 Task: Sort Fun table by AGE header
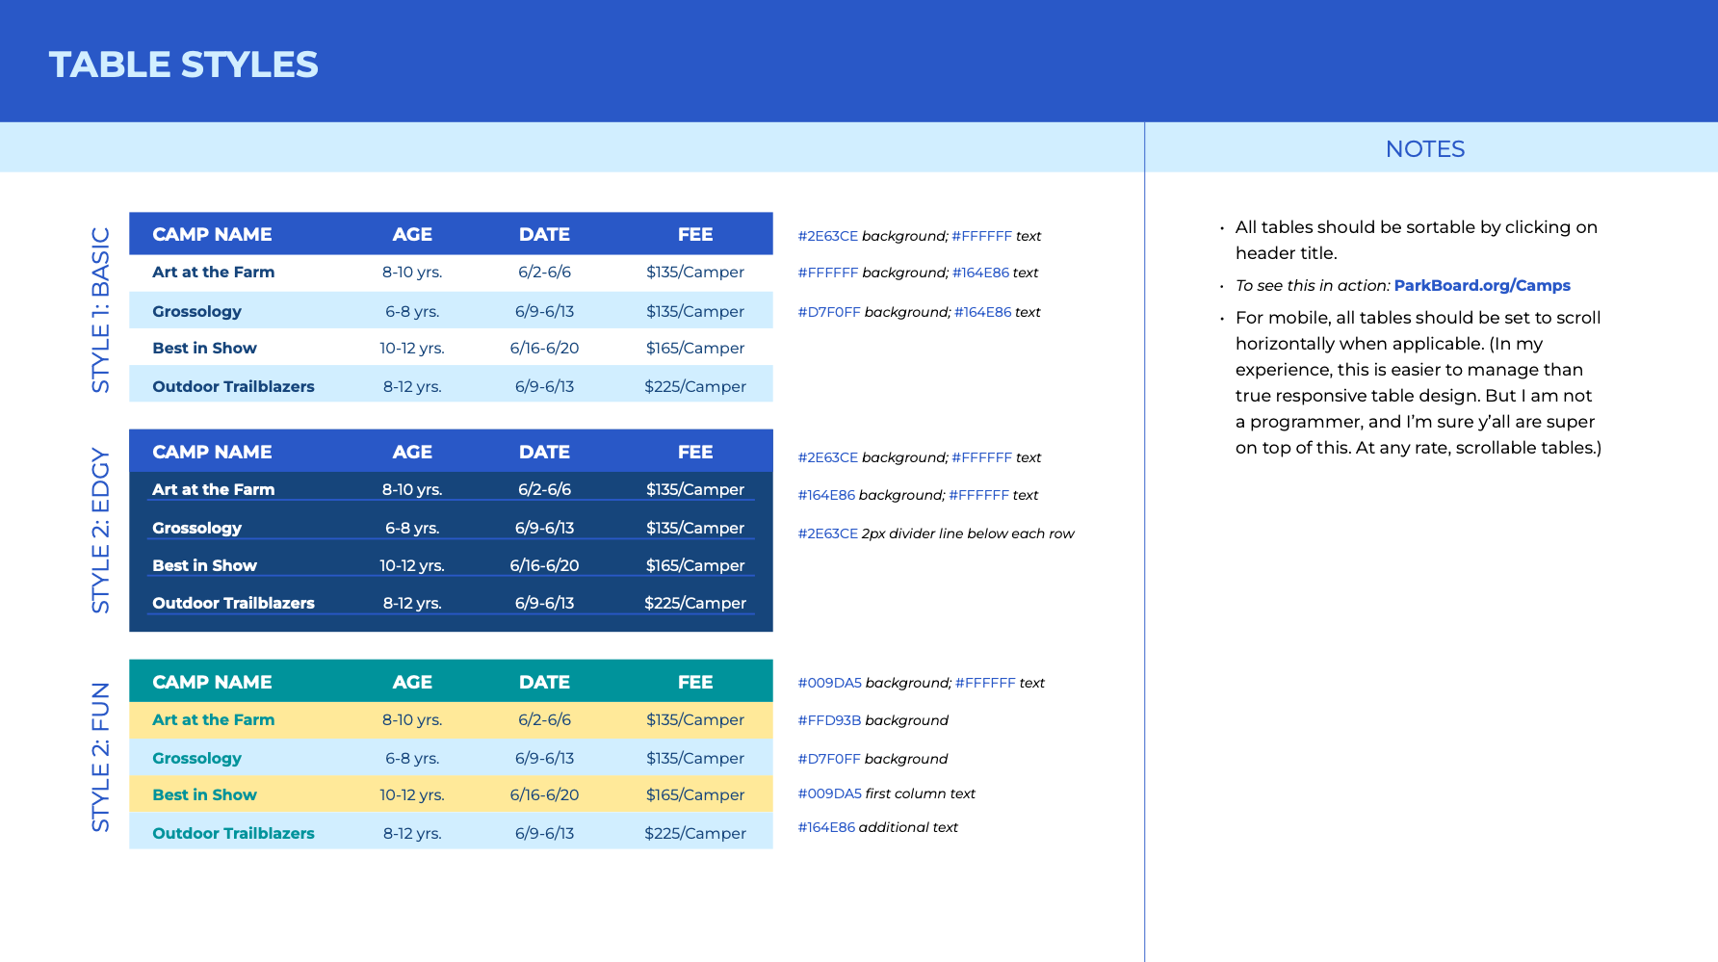pyautogui.click(x=412, y=682)
